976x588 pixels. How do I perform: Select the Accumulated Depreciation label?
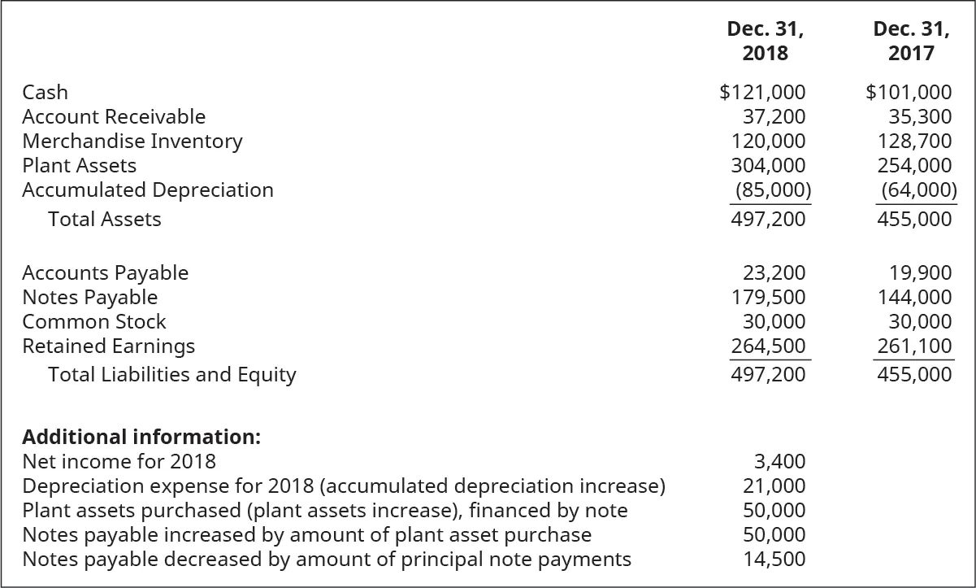pos(148,190)
